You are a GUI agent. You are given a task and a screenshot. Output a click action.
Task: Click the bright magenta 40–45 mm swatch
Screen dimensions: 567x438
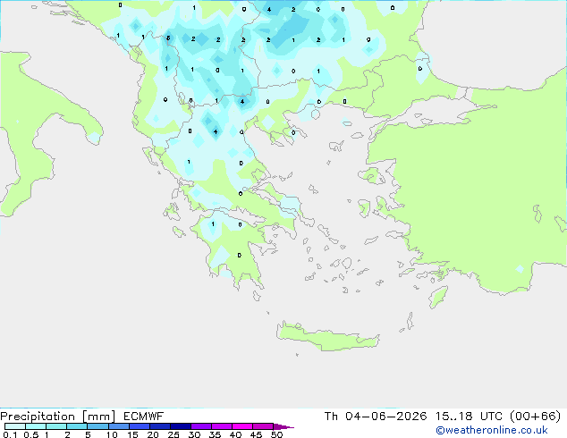coord(242,426)
